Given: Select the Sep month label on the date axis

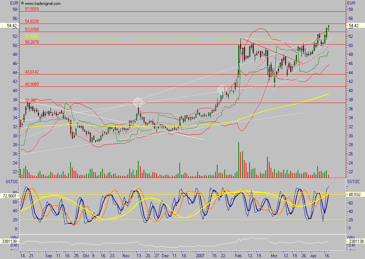Looking at the screenshot, I should click(x=49, y=256).
